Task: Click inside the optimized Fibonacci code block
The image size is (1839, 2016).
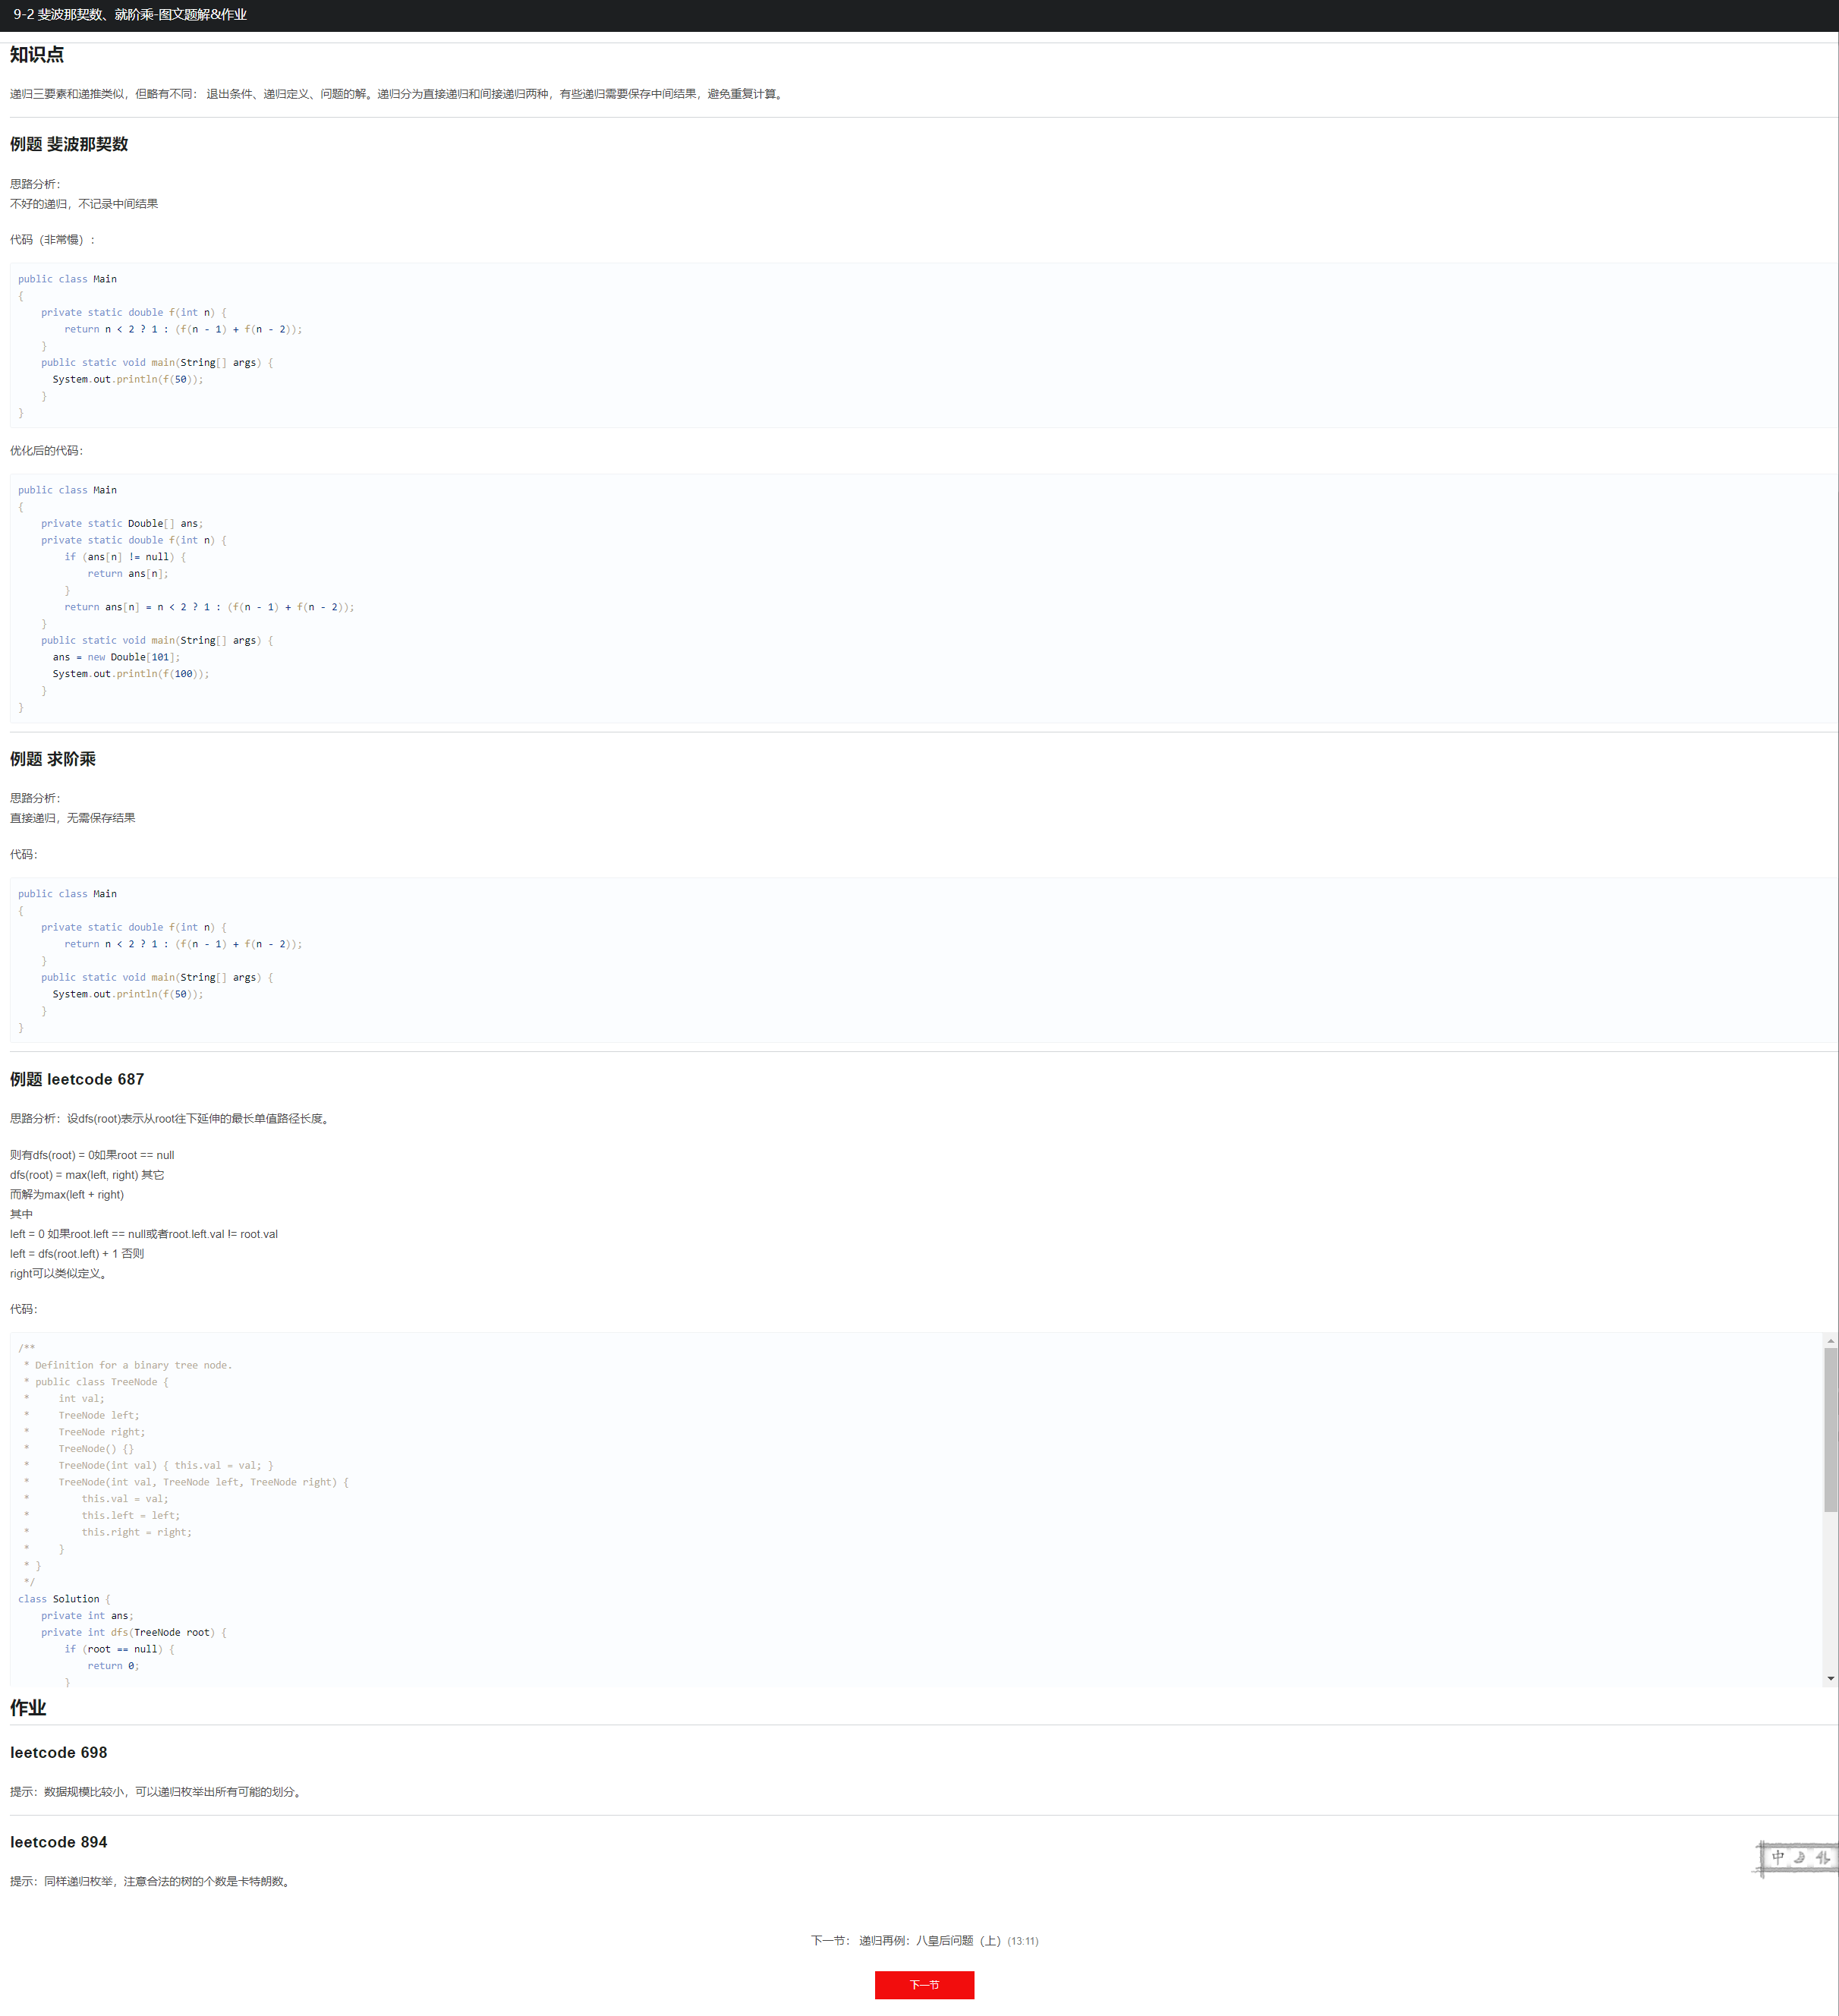Action: pyautogui.click(x=600, y=598)
